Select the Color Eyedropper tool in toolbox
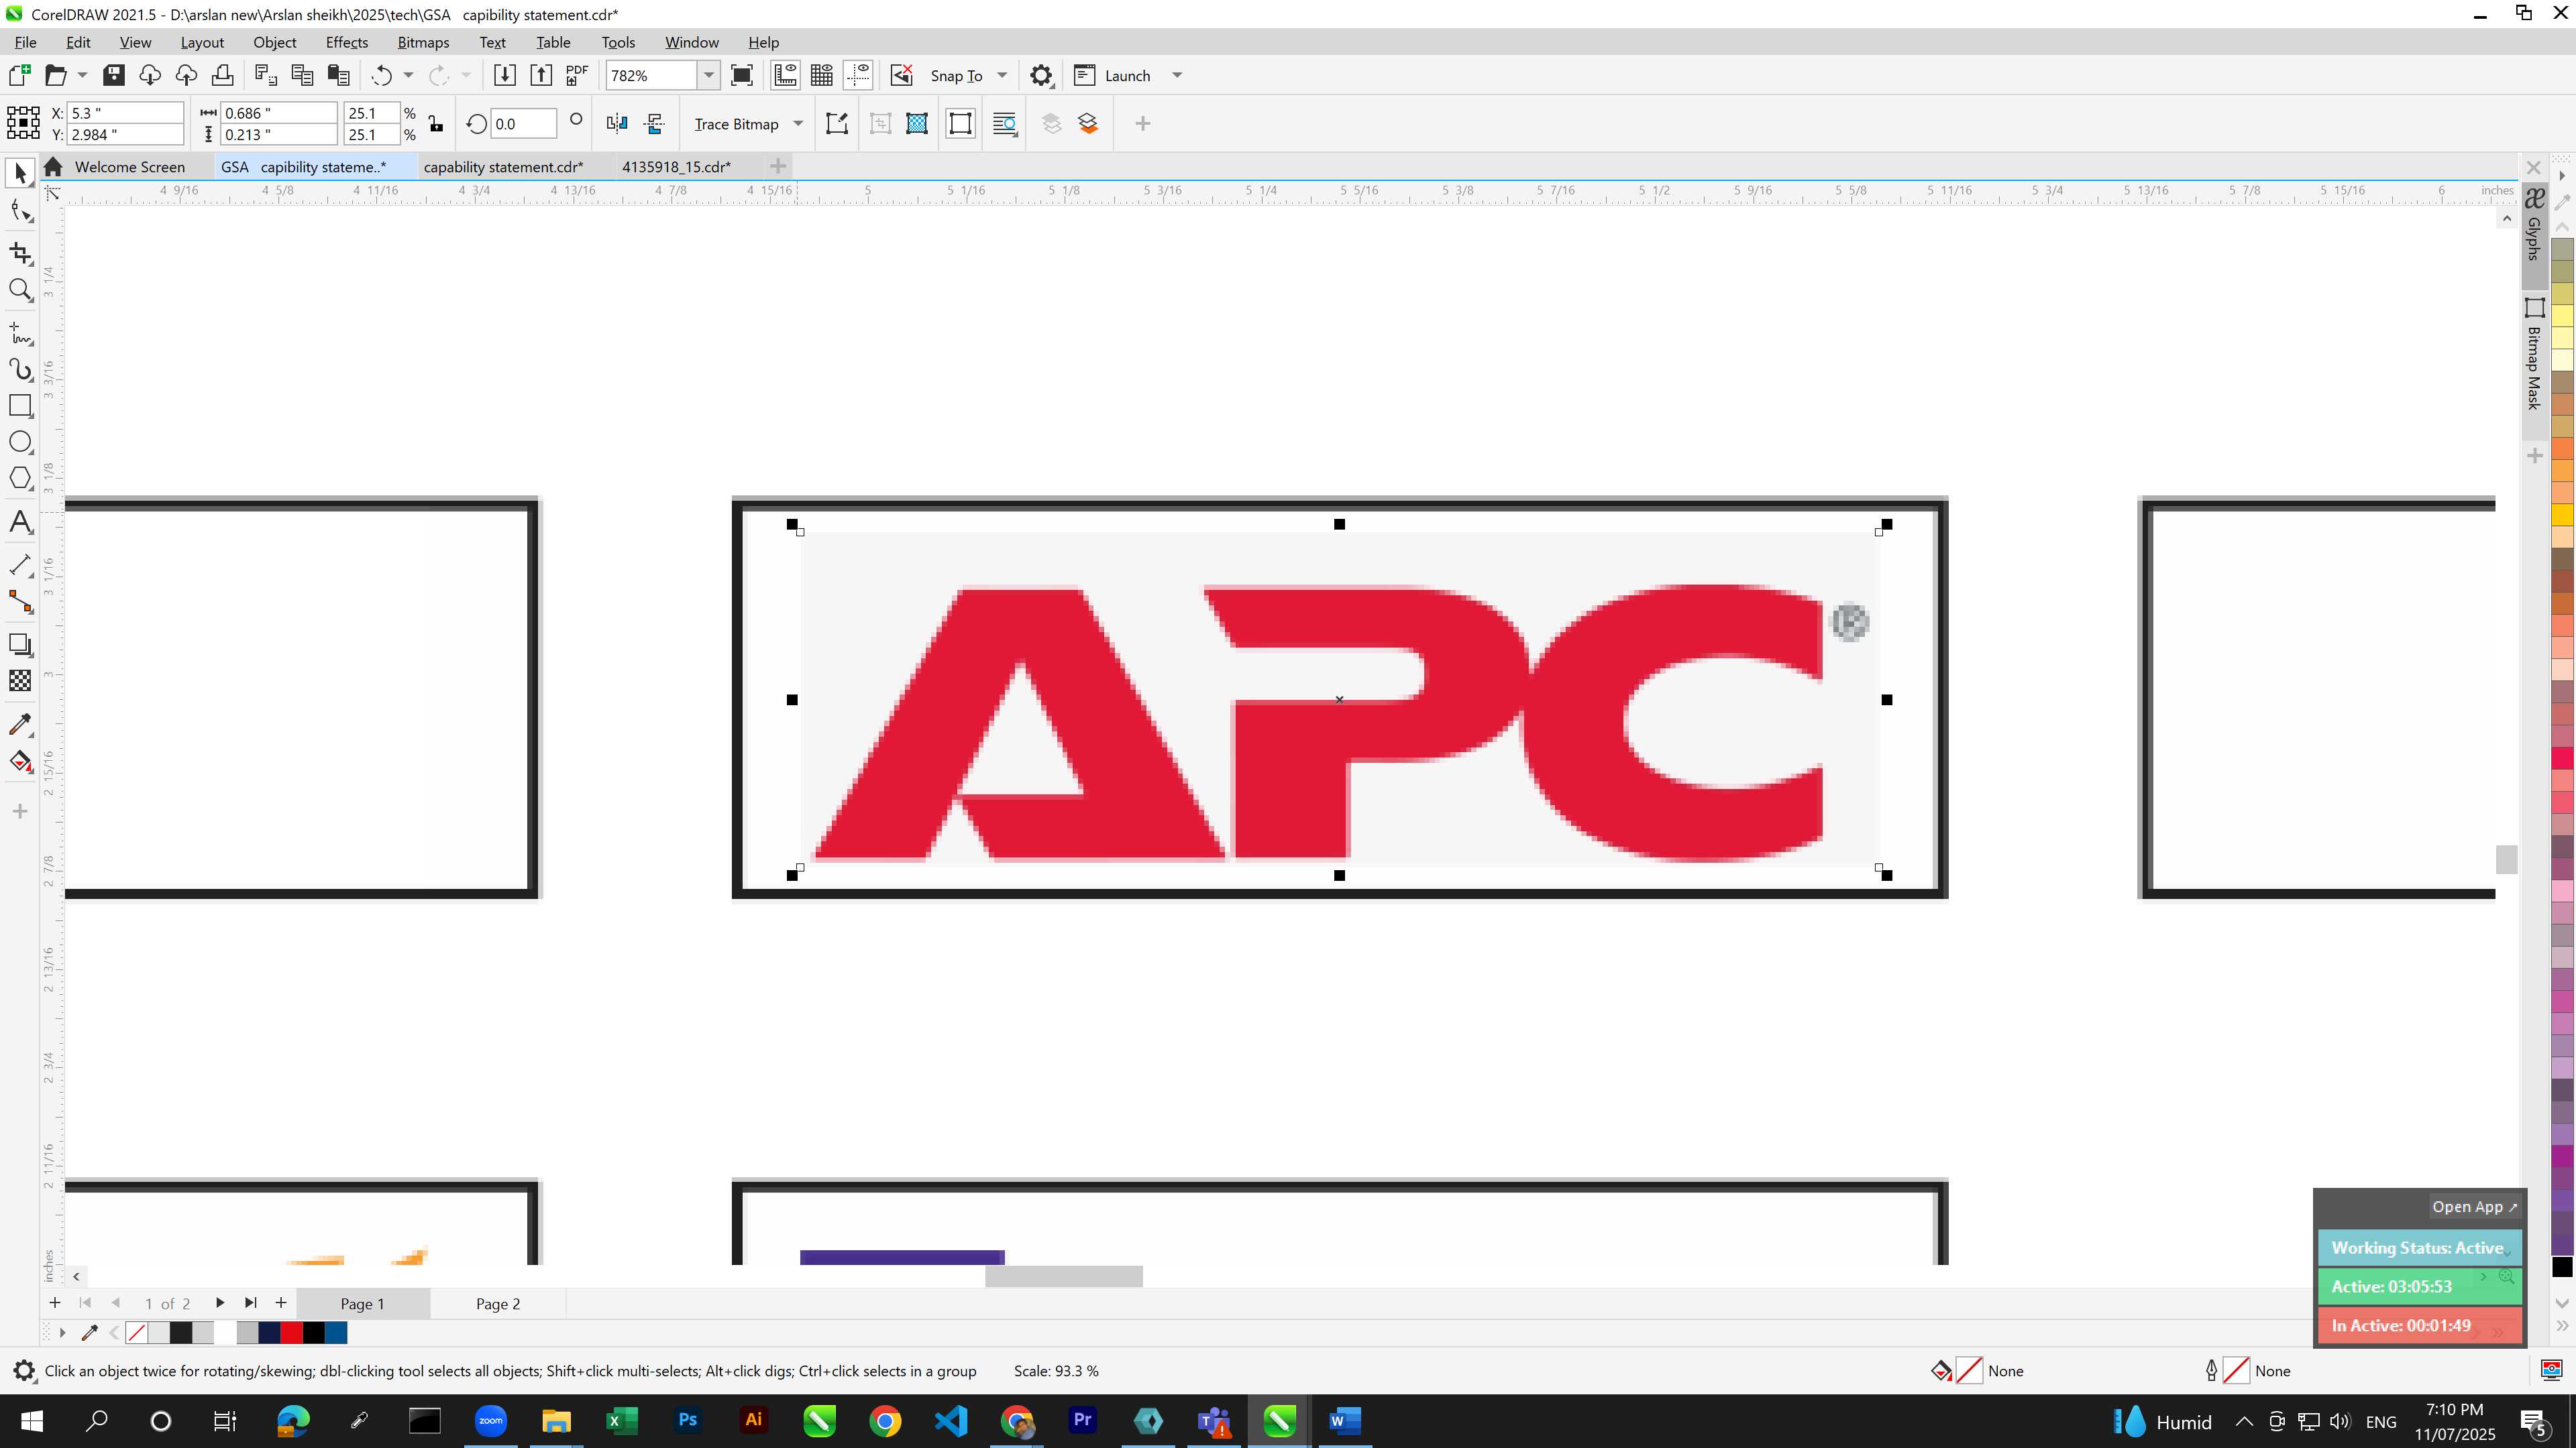 tap(20, 725)
